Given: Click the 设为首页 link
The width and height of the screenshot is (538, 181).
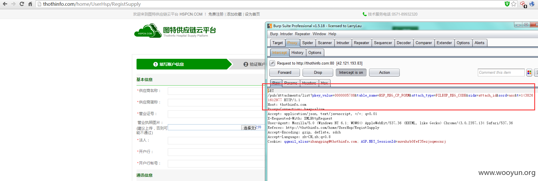Looking at the screenshot, I should pyautogui.click(x=252, y=14).
